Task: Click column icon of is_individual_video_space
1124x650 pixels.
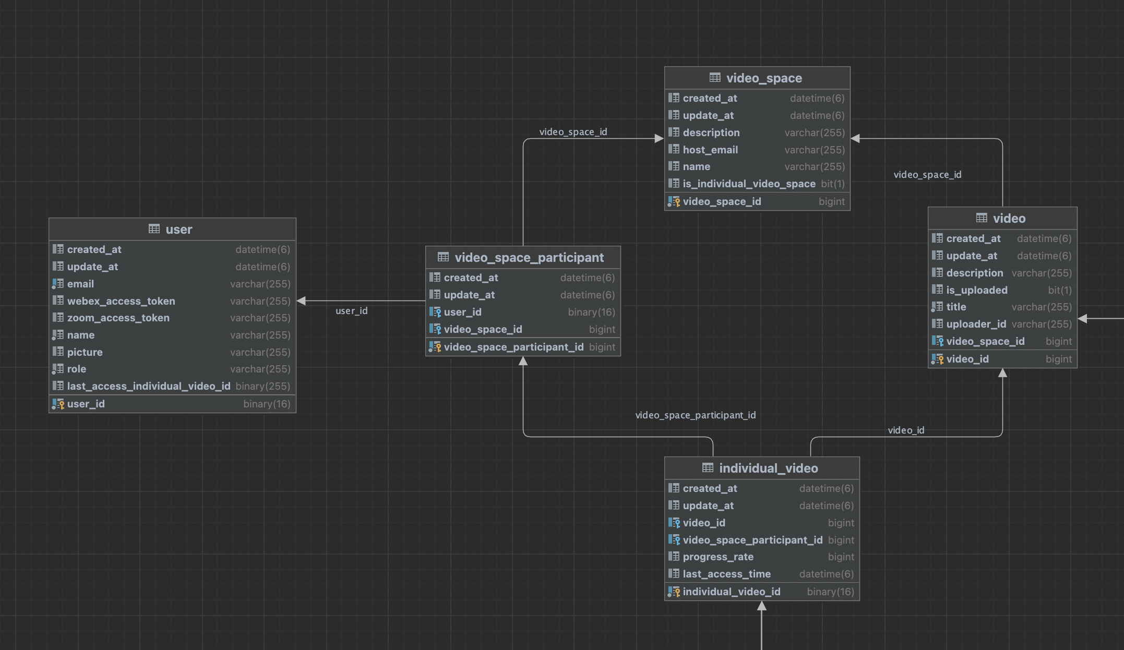Action: click(674, 184)
